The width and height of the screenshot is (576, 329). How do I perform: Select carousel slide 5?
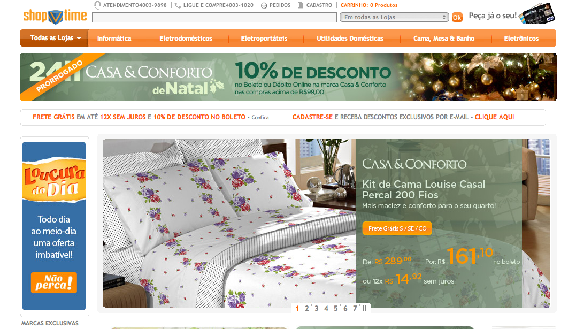coord(336,309)
